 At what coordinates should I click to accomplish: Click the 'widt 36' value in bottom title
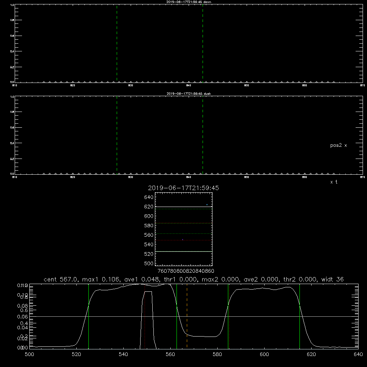333,279
